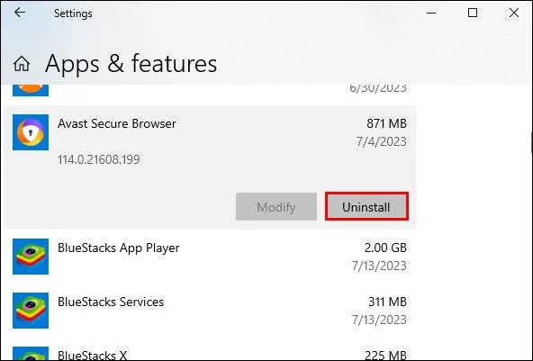Expand the BlueStacks Services entry
The height and width of the screenshot is (361, 533).
coord(210,311)
